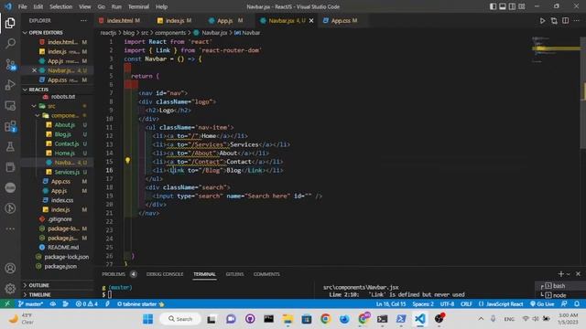This screenshot has width=586, height=329.
Task: Open the Accounts menu icon
Action: click(10, 268)
